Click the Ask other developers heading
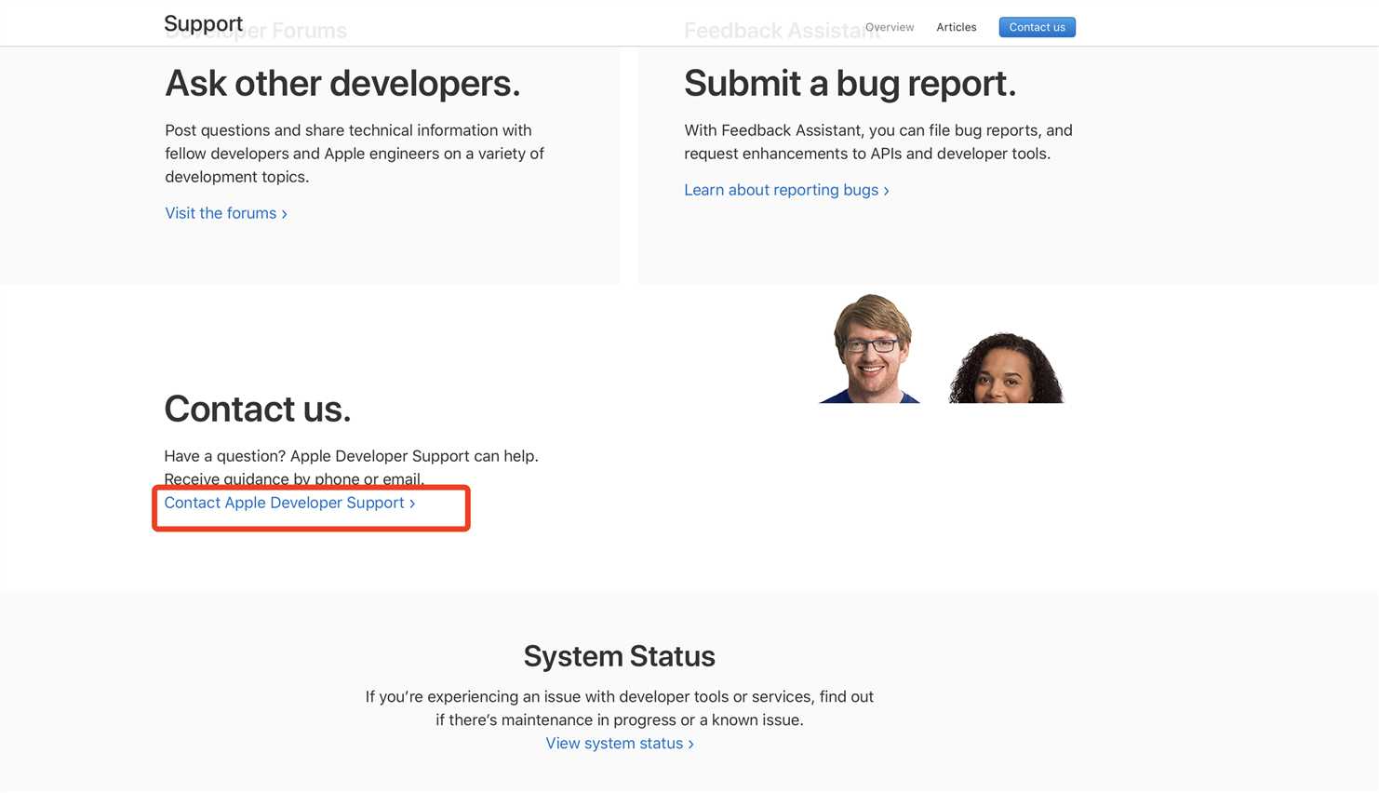 click(x=342, y=84)
